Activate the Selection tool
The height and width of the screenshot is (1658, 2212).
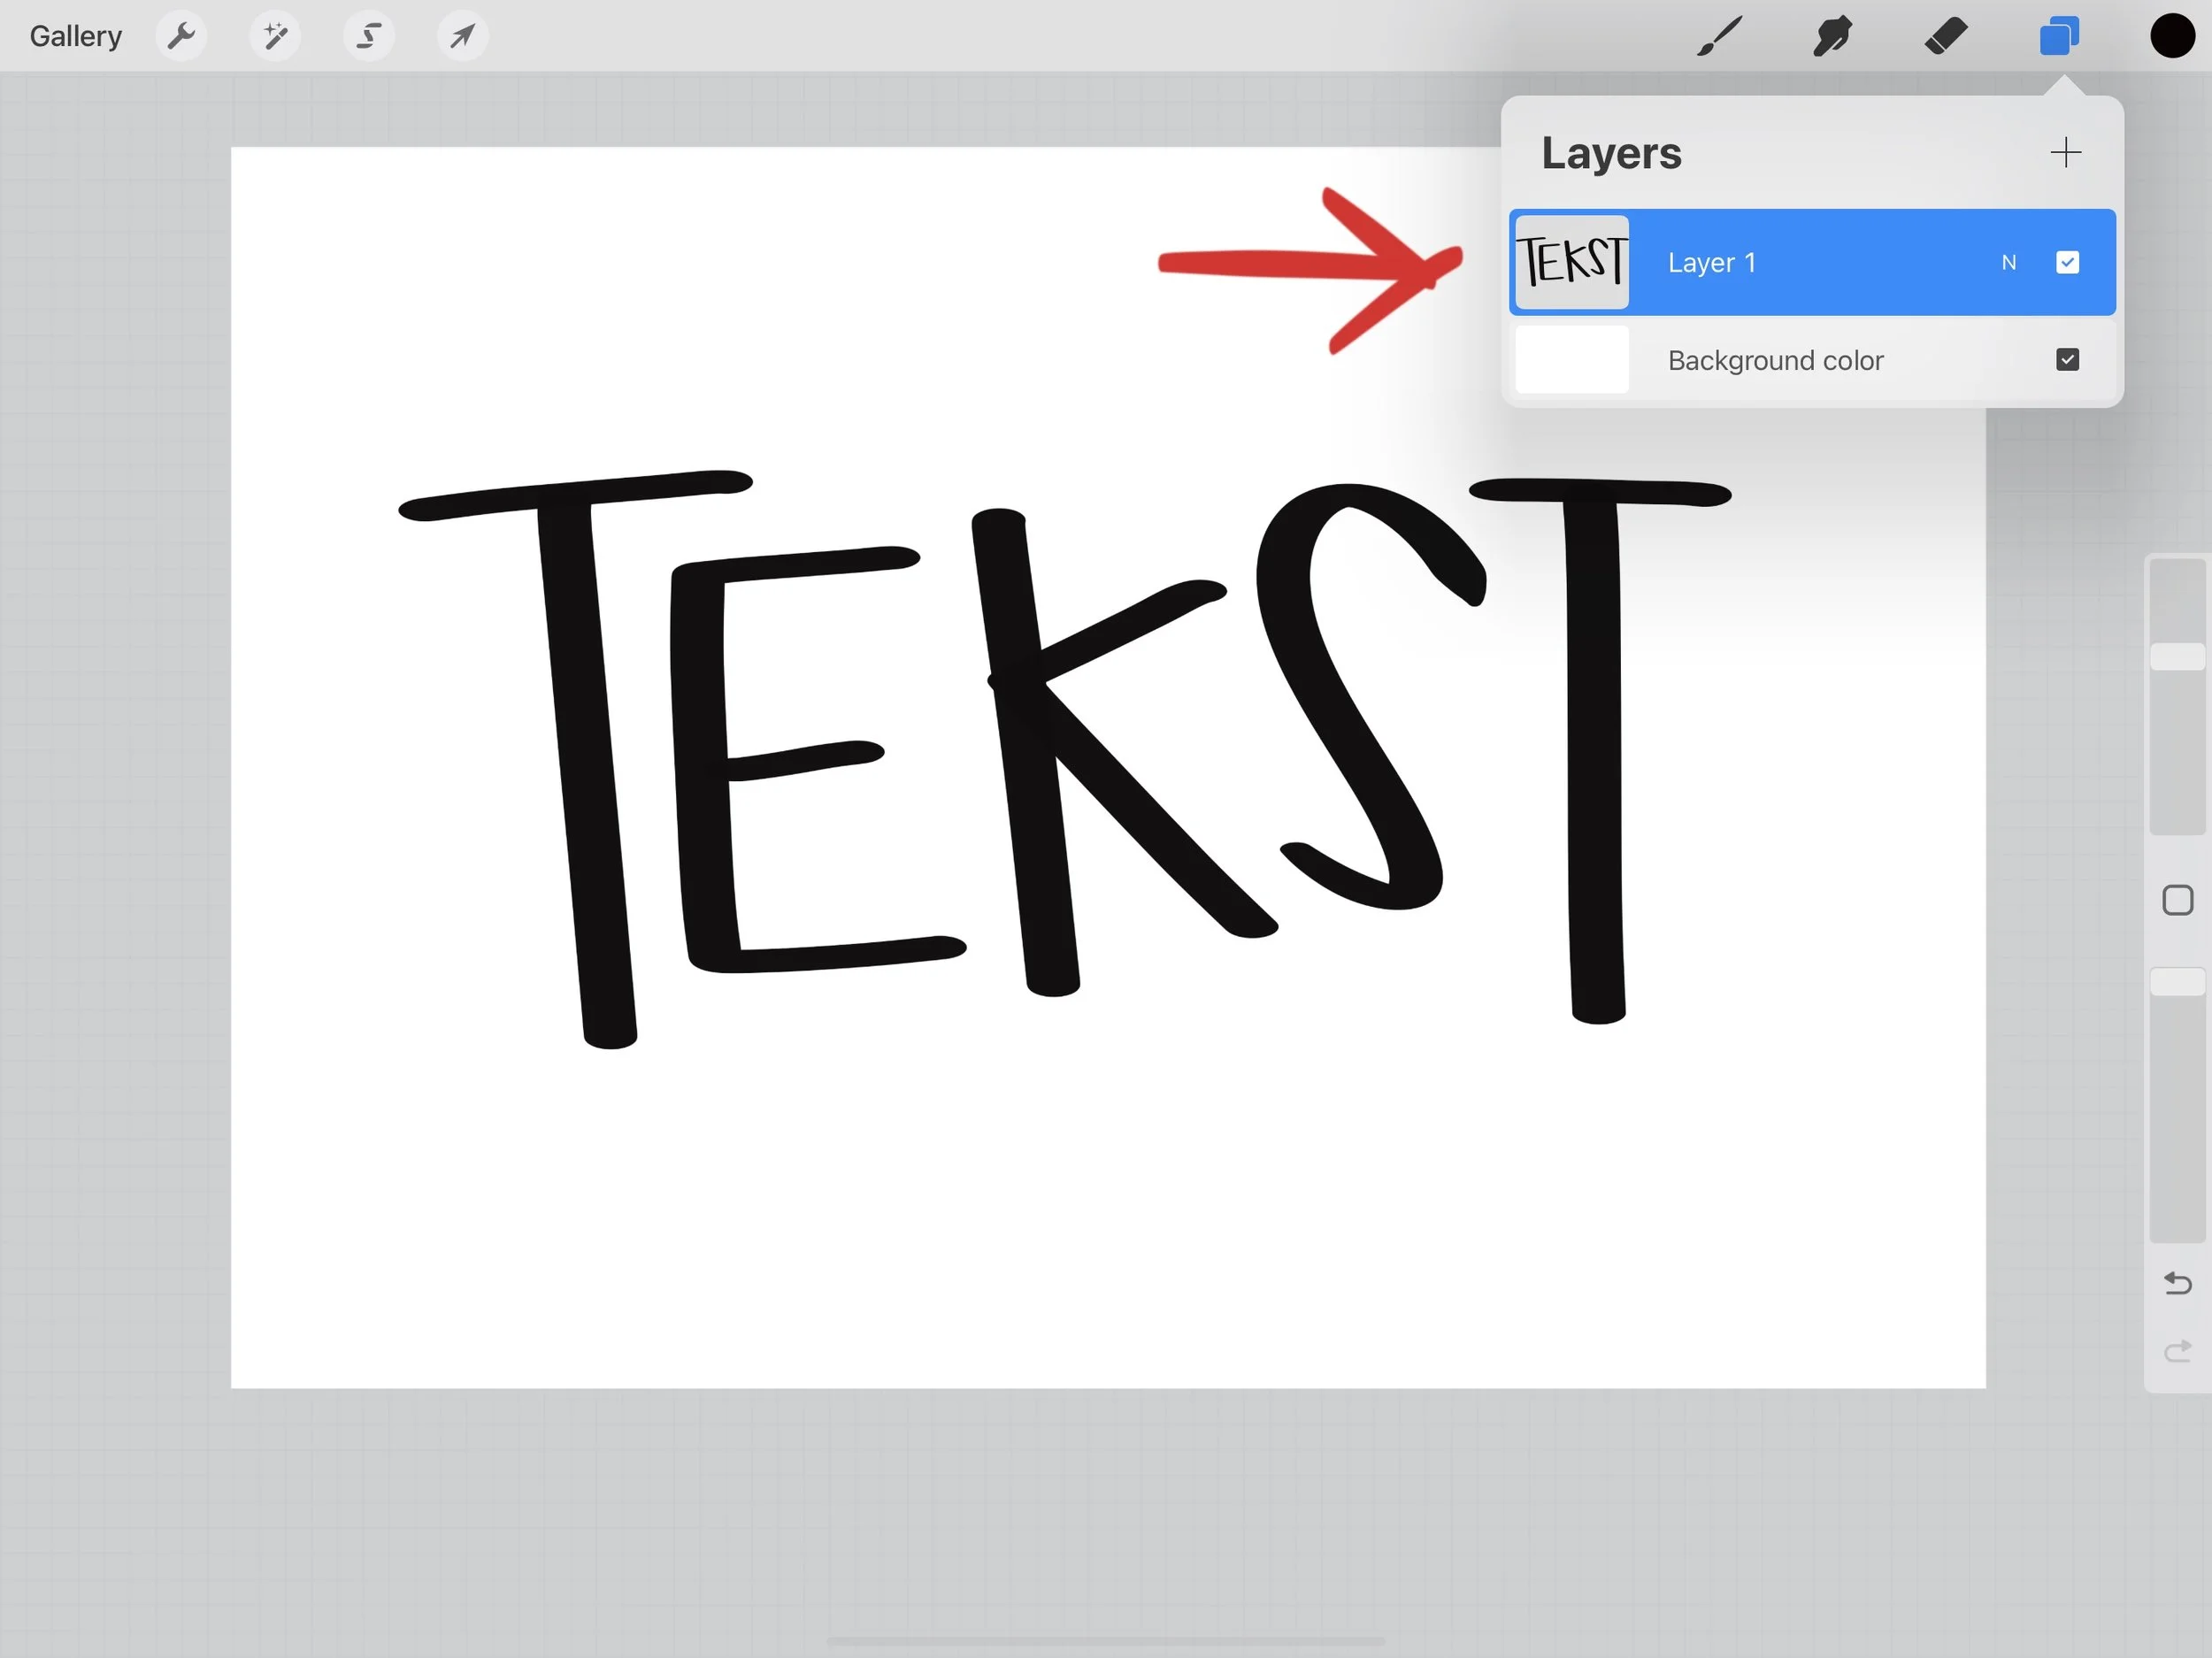click(369, 36)
